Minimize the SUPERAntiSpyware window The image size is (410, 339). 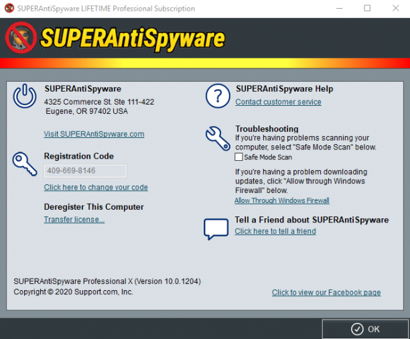[x=340, y=8]
